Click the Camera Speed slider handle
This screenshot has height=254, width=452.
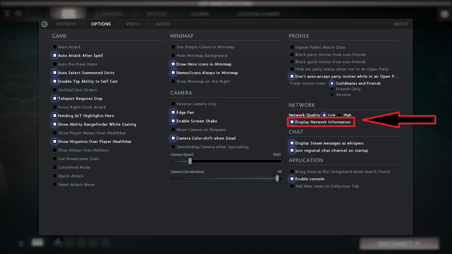point(190,161)
